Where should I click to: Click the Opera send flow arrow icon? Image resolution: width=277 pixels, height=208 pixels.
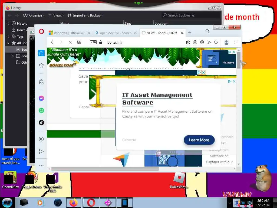click(x=209, y=42)
